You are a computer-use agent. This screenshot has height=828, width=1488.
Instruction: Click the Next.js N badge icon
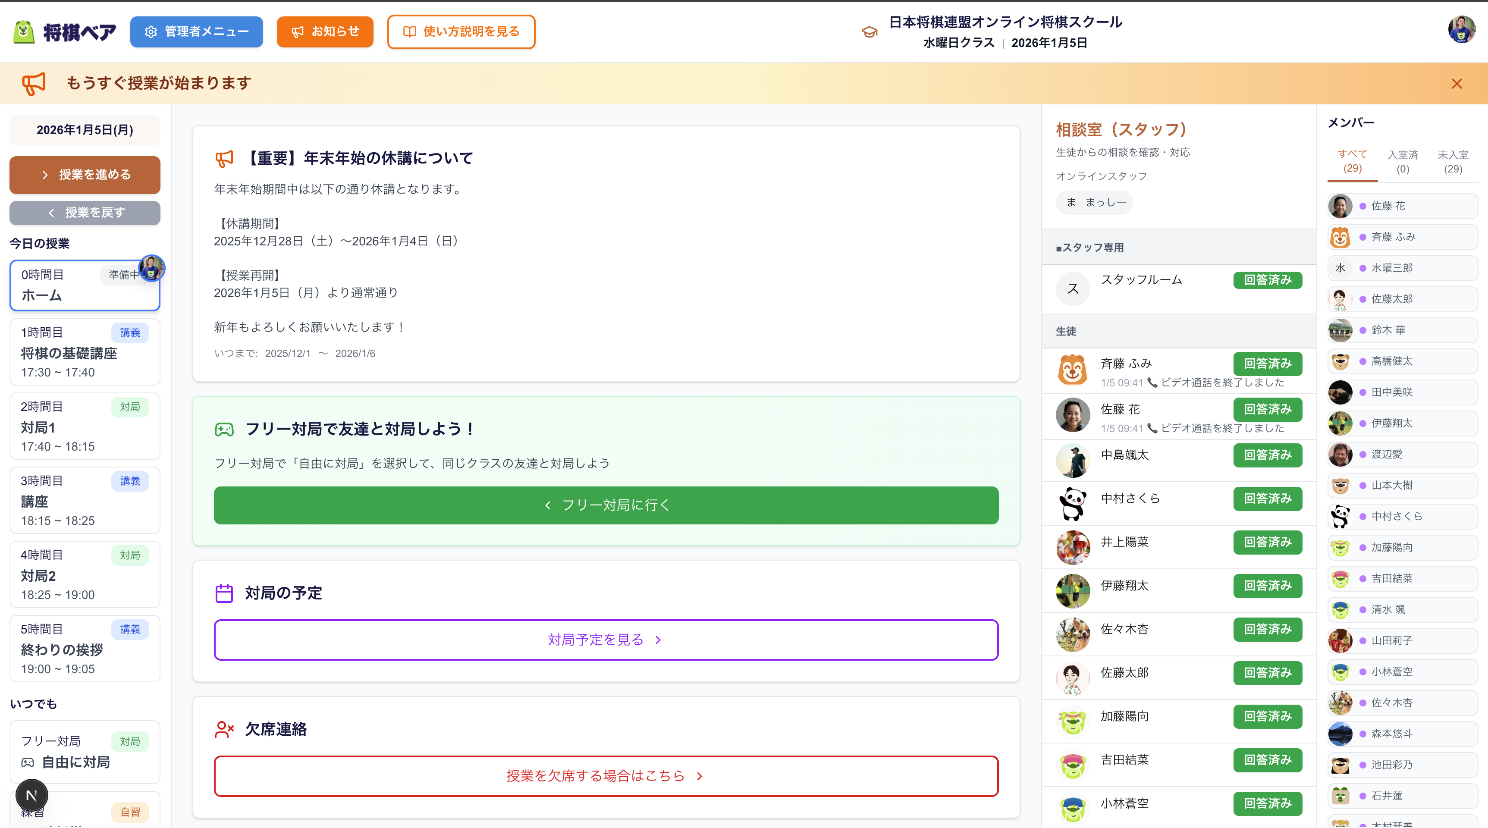32,796
